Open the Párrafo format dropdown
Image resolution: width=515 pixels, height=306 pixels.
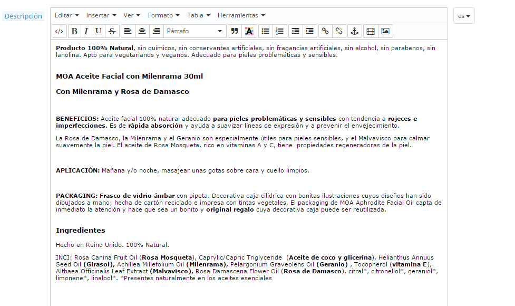pos(195,31)
